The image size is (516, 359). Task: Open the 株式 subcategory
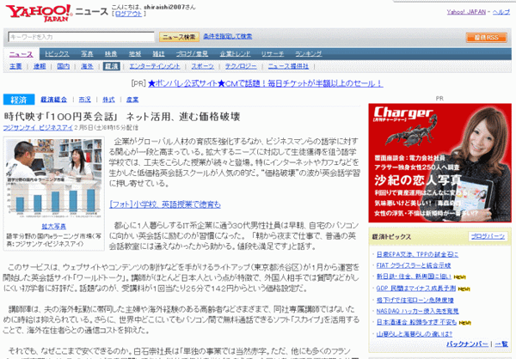(x=108, y=100)
